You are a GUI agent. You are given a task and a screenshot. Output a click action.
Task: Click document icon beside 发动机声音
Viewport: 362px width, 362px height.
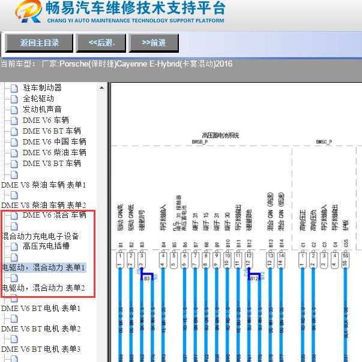coord(14,110)
